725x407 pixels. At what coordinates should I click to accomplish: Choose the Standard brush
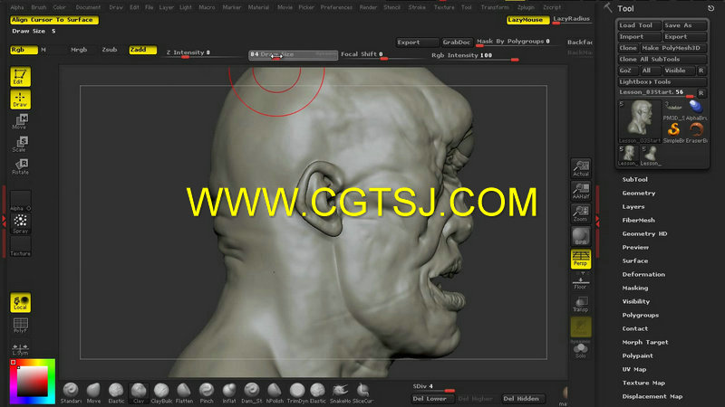(71, 393)
